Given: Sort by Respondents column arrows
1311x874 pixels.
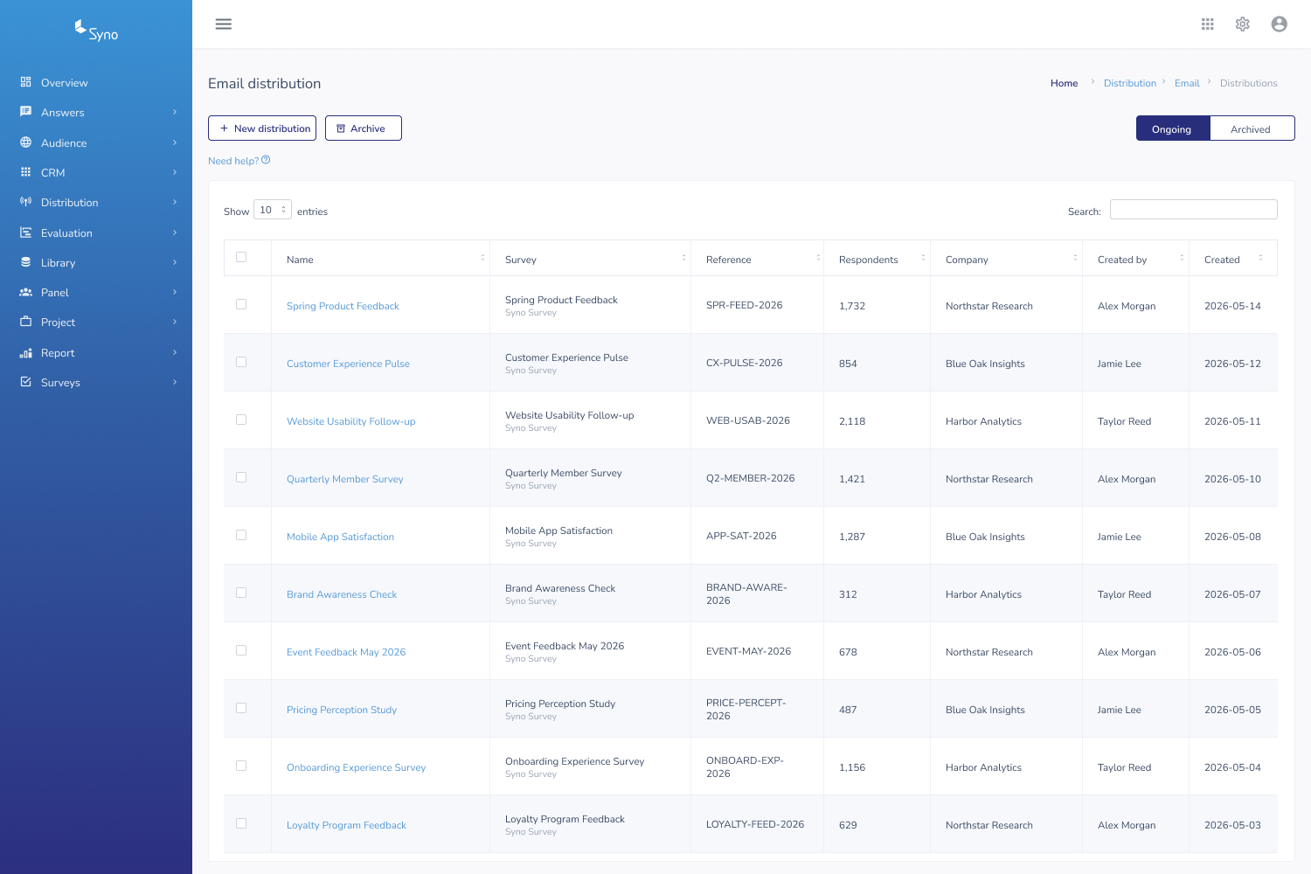Looking at the screenshot, I should pos(923,258).
